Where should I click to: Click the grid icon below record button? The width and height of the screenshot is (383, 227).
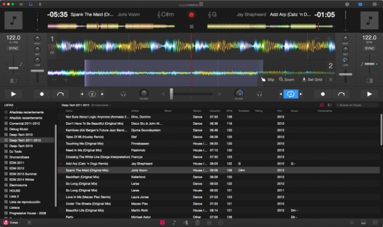[191, 27]
